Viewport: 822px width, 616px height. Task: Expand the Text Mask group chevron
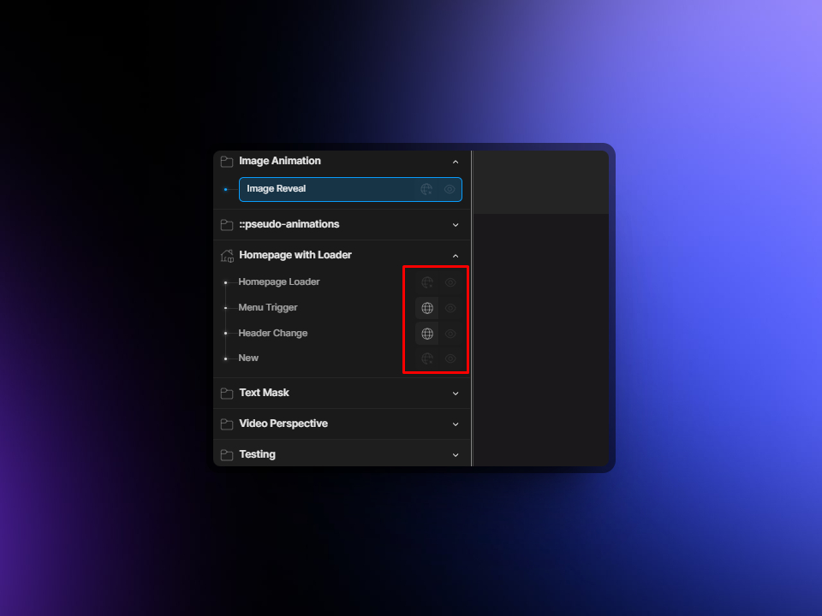tap(456, 394)
